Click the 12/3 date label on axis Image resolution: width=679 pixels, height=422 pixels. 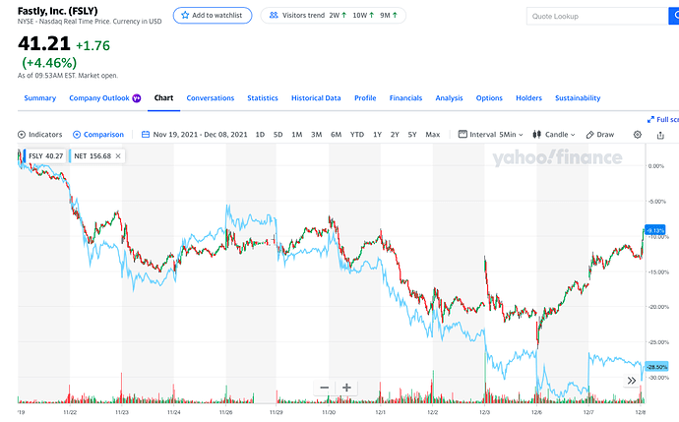coord(484,412)
